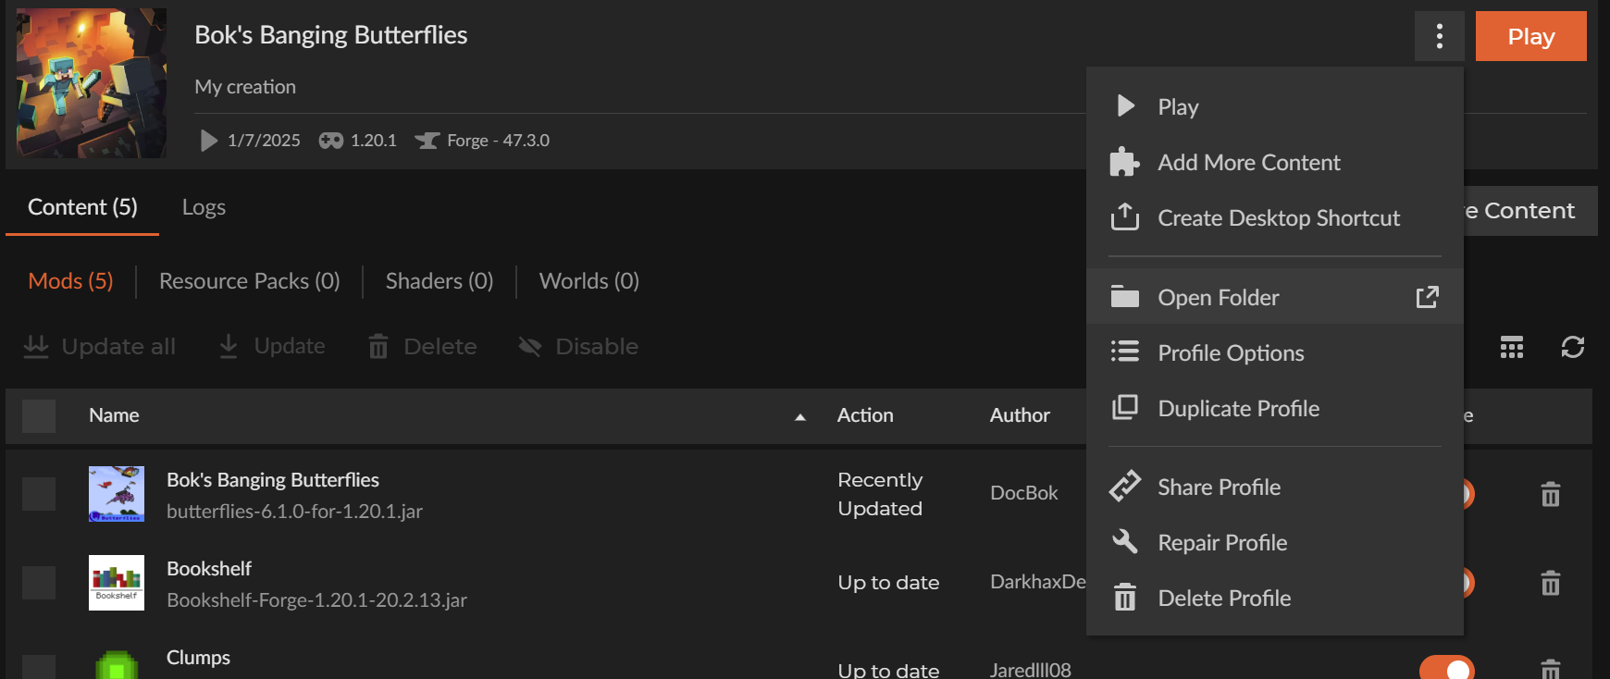Click the three-dot profile menu button
Image resolution: width=1610 pixels, height=679 pixels.
click(1439, 36)
